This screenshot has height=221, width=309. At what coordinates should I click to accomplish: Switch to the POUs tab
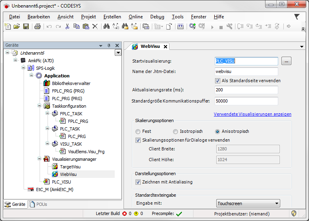coord(39,204)
